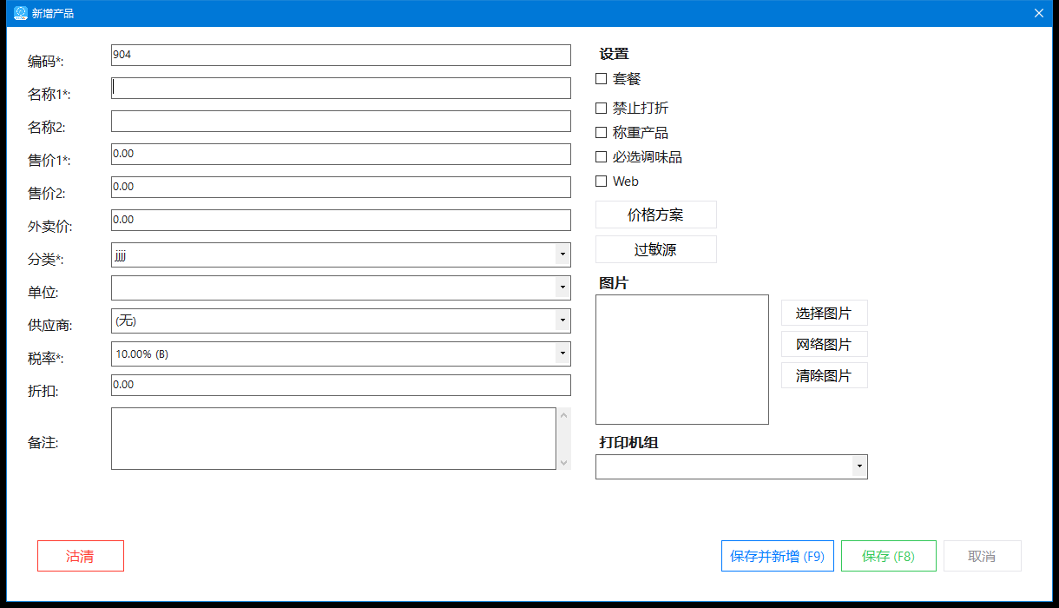This screenshot has height=608, width=1059.
Task: Close the 新增产品 dialog window
Action: (1038, 13)
